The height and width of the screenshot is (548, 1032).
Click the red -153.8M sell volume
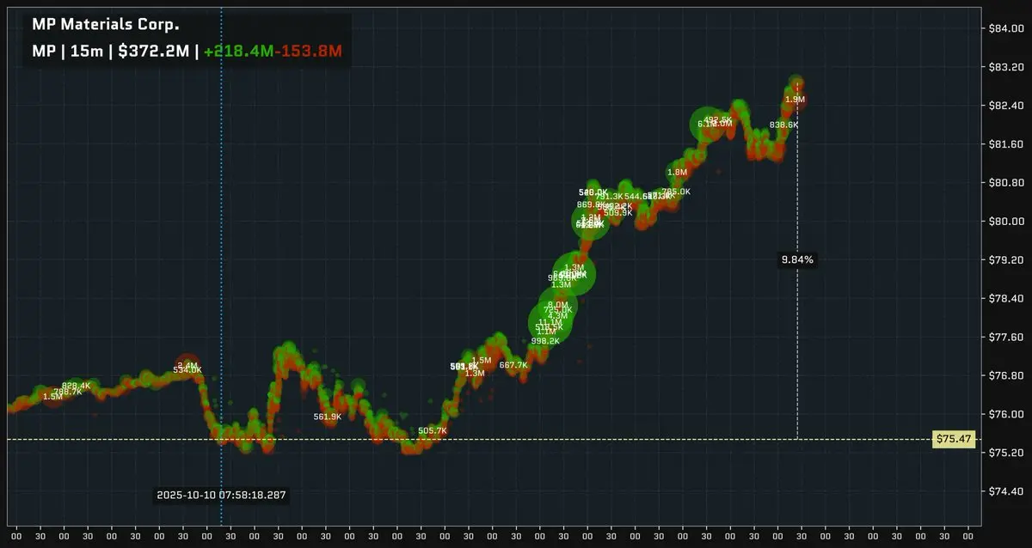[x=307, y=52]
